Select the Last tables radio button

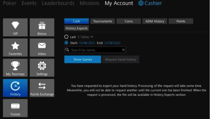pos(66,37)
